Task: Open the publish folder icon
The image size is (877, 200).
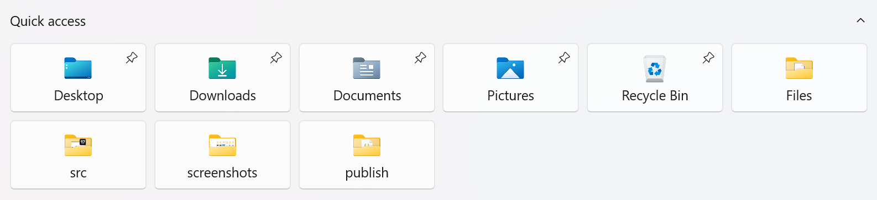Action: point(367,145)
